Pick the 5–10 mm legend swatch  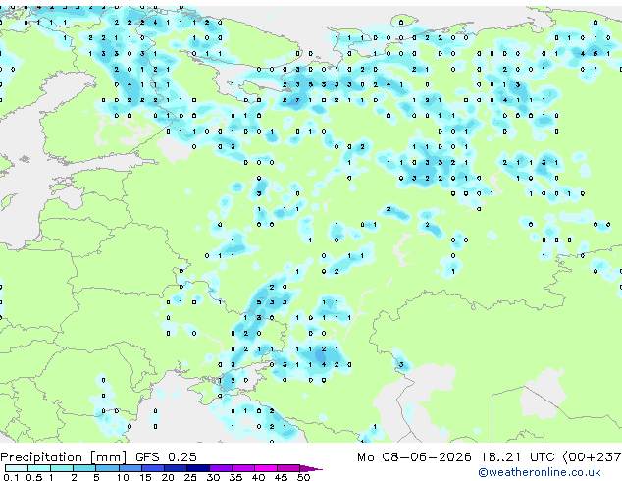(x=107, y=468)
